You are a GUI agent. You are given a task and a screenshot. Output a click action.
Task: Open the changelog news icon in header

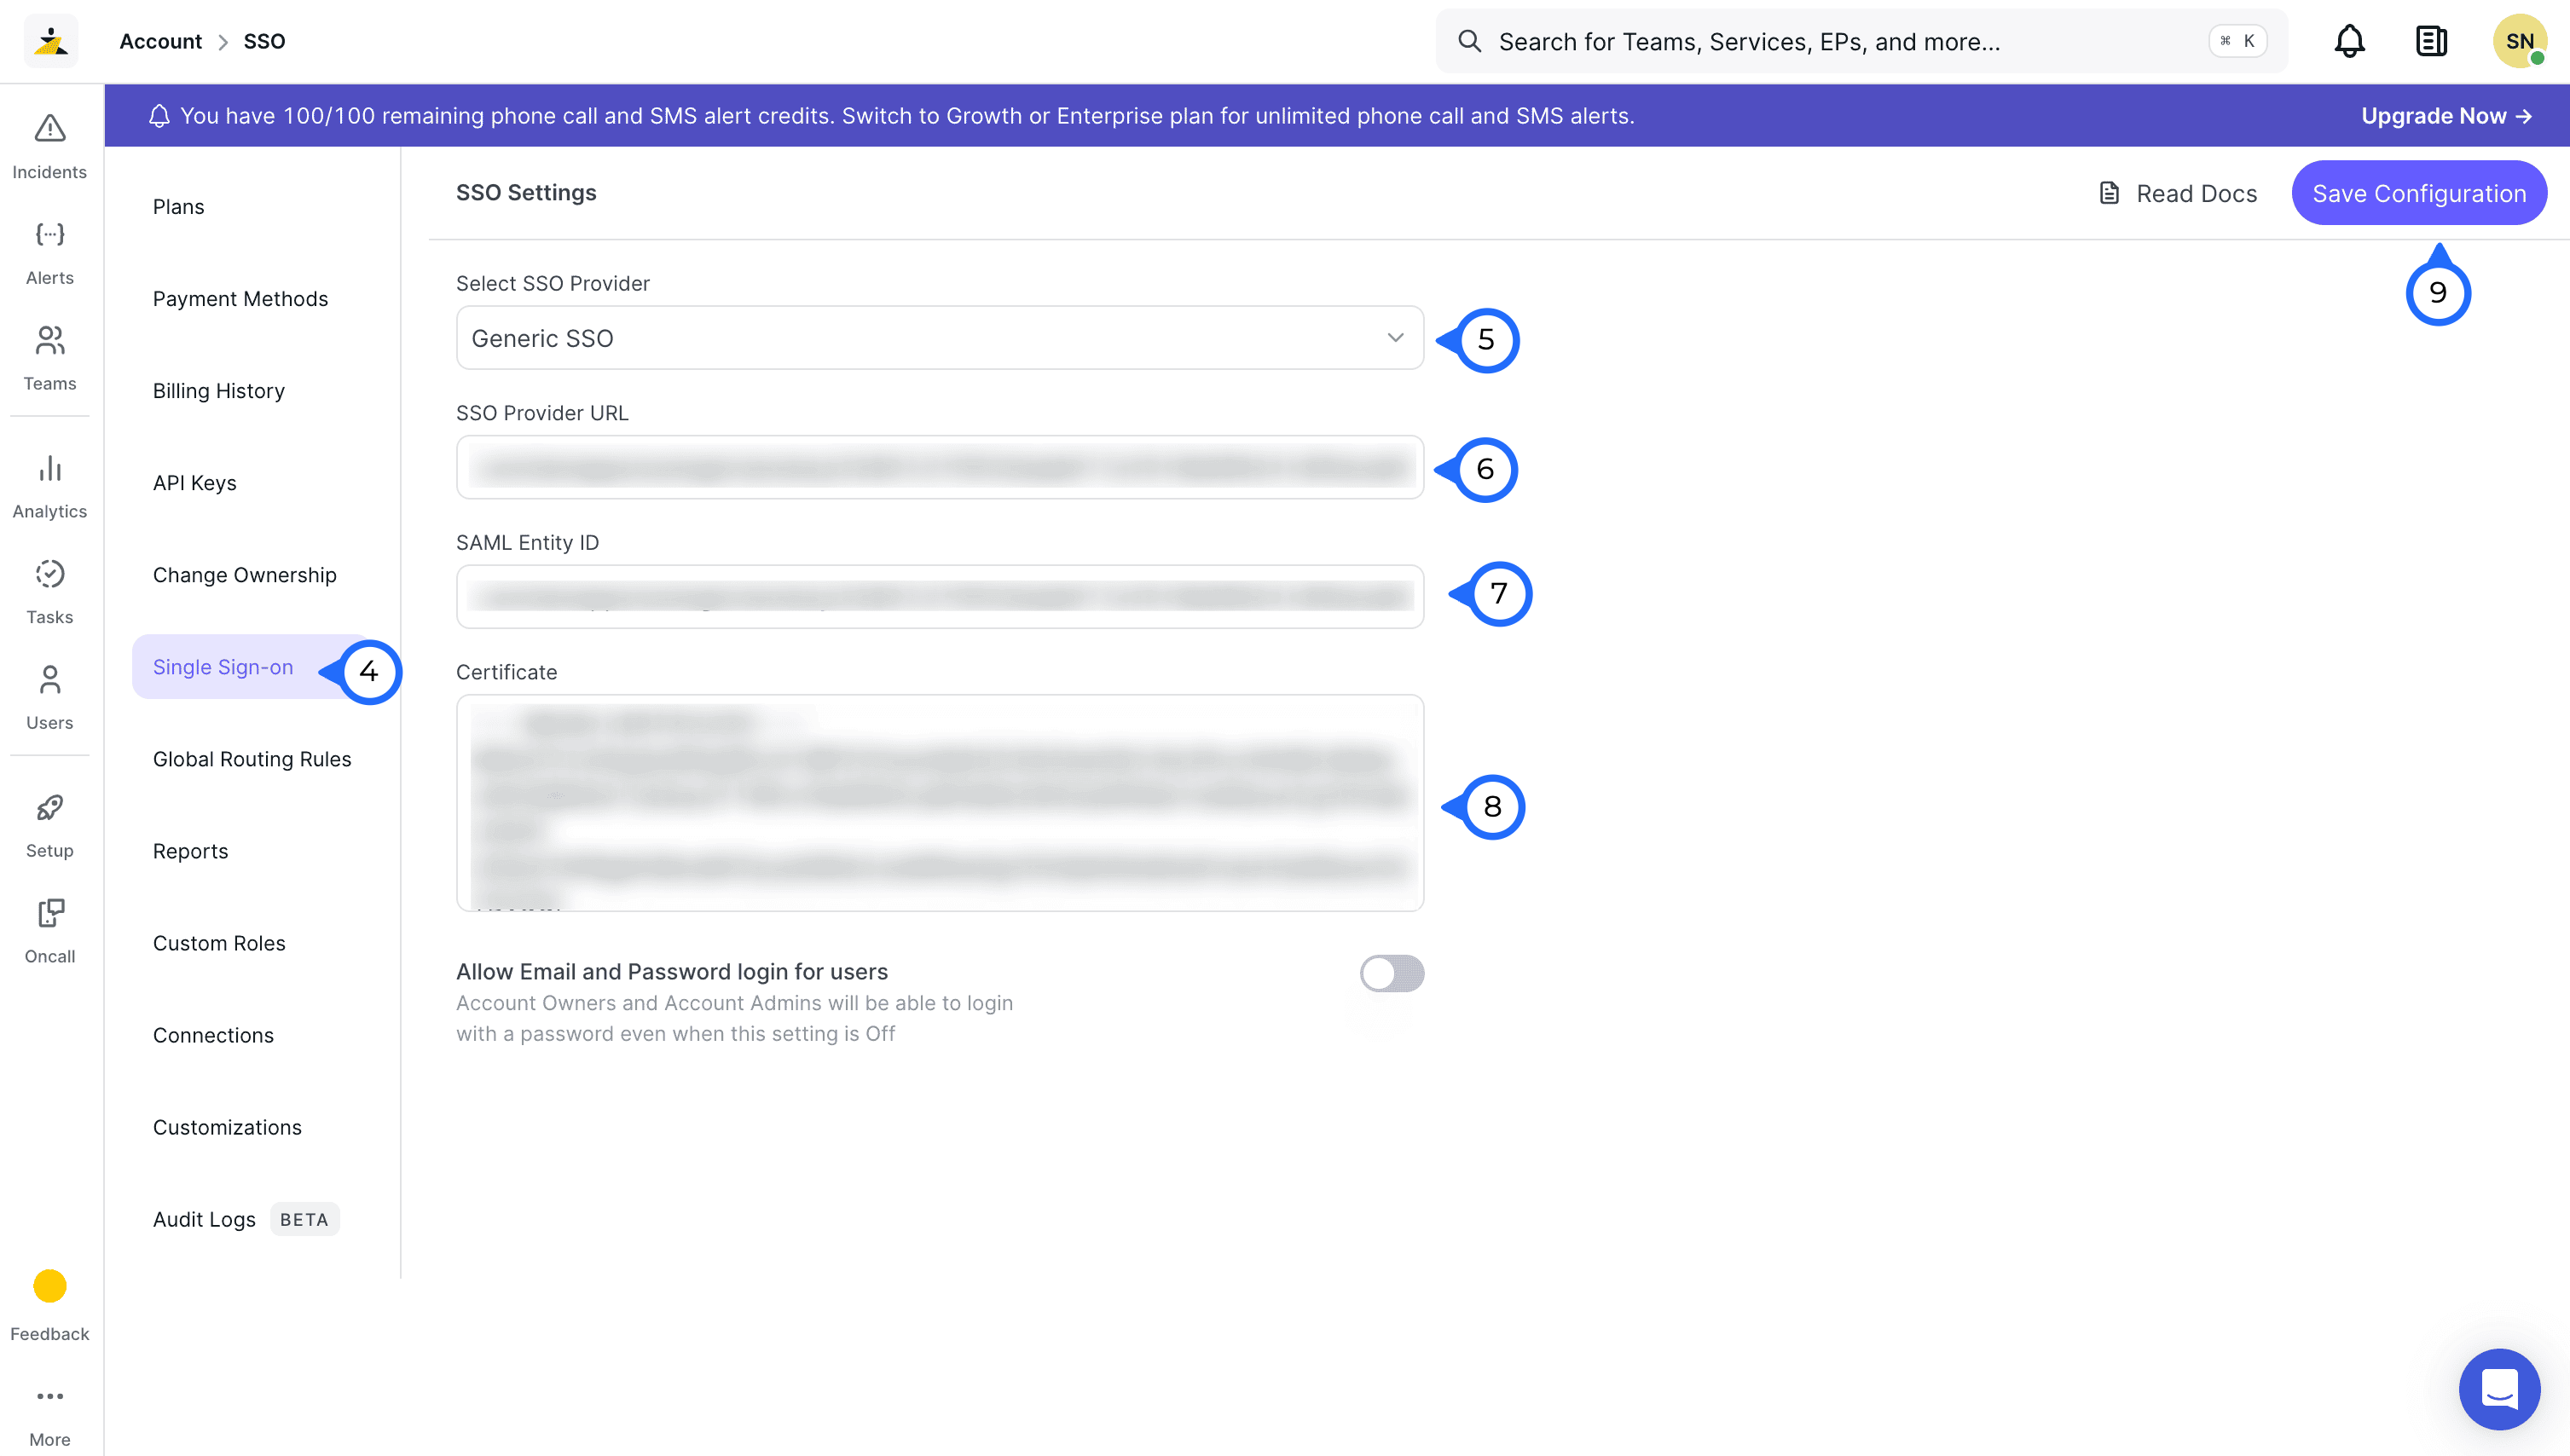coord(2431,41)
